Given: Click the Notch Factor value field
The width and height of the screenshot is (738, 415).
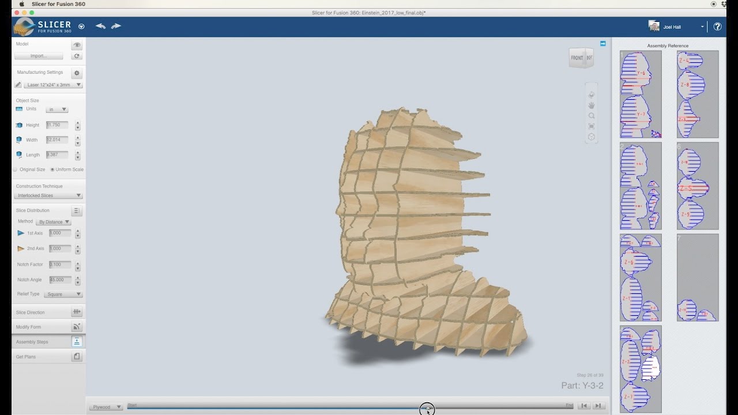Looking at the screenshot, I should pos(61,265).
